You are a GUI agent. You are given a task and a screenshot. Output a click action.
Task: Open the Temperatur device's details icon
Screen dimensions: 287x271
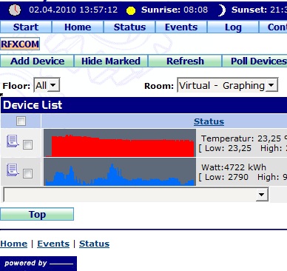click(13, 141)
